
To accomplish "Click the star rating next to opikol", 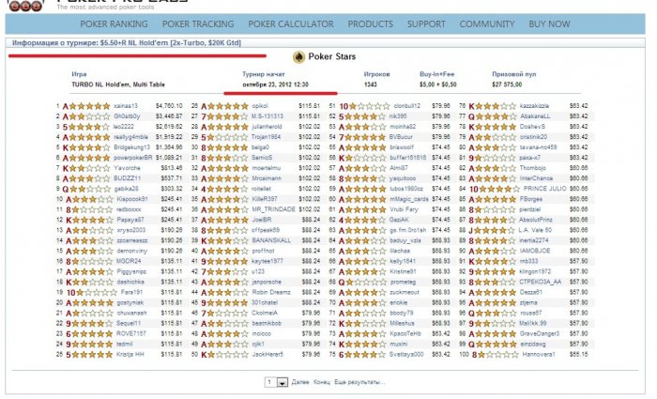I will click(228, 106).
